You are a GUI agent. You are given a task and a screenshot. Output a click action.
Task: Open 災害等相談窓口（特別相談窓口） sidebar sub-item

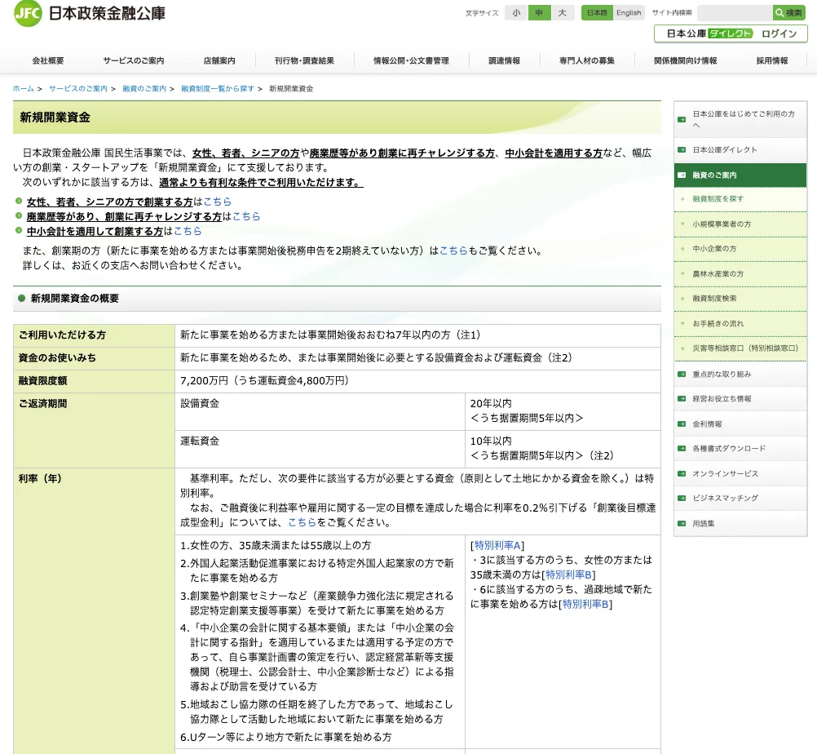click(740, 348)
